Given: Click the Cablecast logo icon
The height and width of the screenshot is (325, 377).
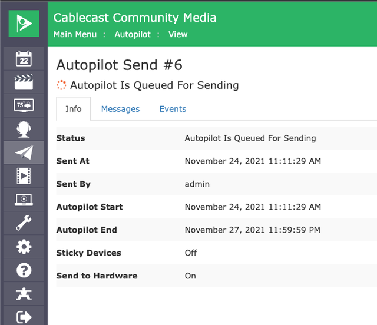Looking at the screenshot, I should 24,24.
